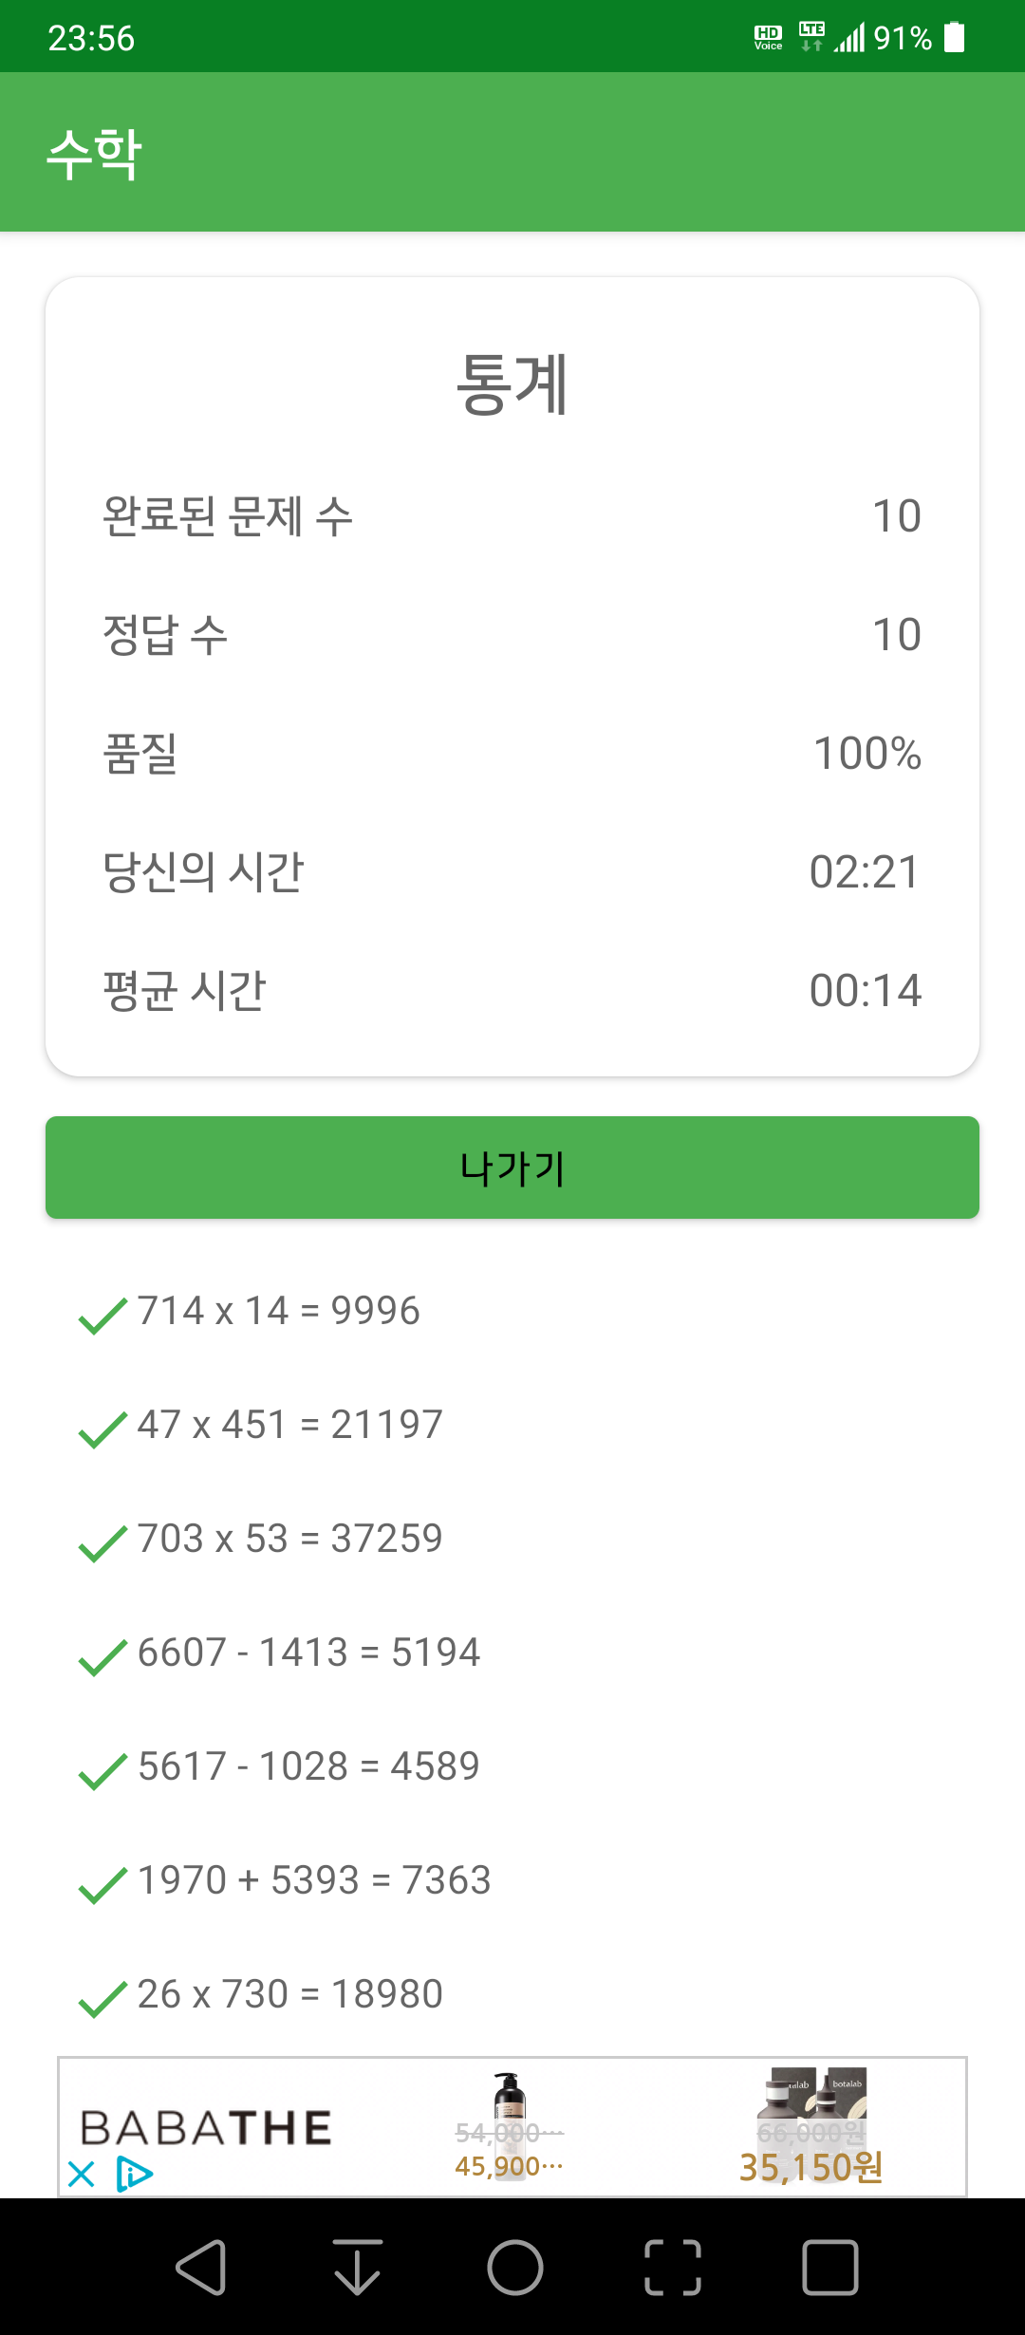Click checkmark beside 714 x 14 = 9996
This screenshot has width=1025, height=2335.
click(x=102, y=1316)
